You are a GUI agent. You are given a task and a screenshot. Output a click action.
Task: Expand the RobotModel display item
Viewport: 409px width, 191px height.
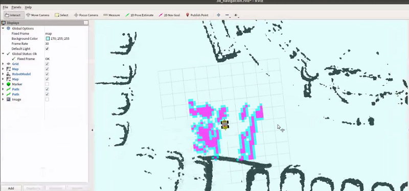pos(3,74)
